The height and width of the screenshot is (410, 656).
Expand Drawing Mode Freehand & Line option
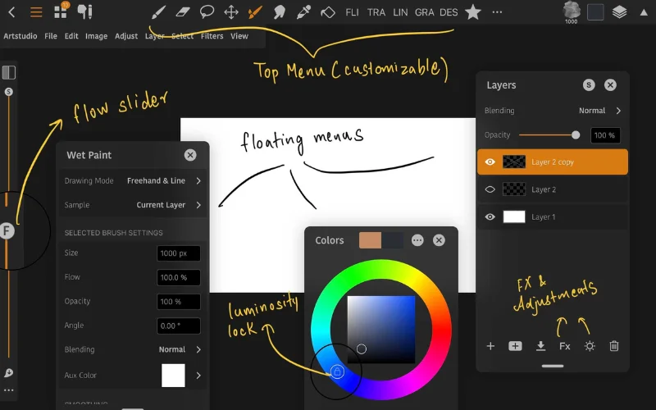133,180
